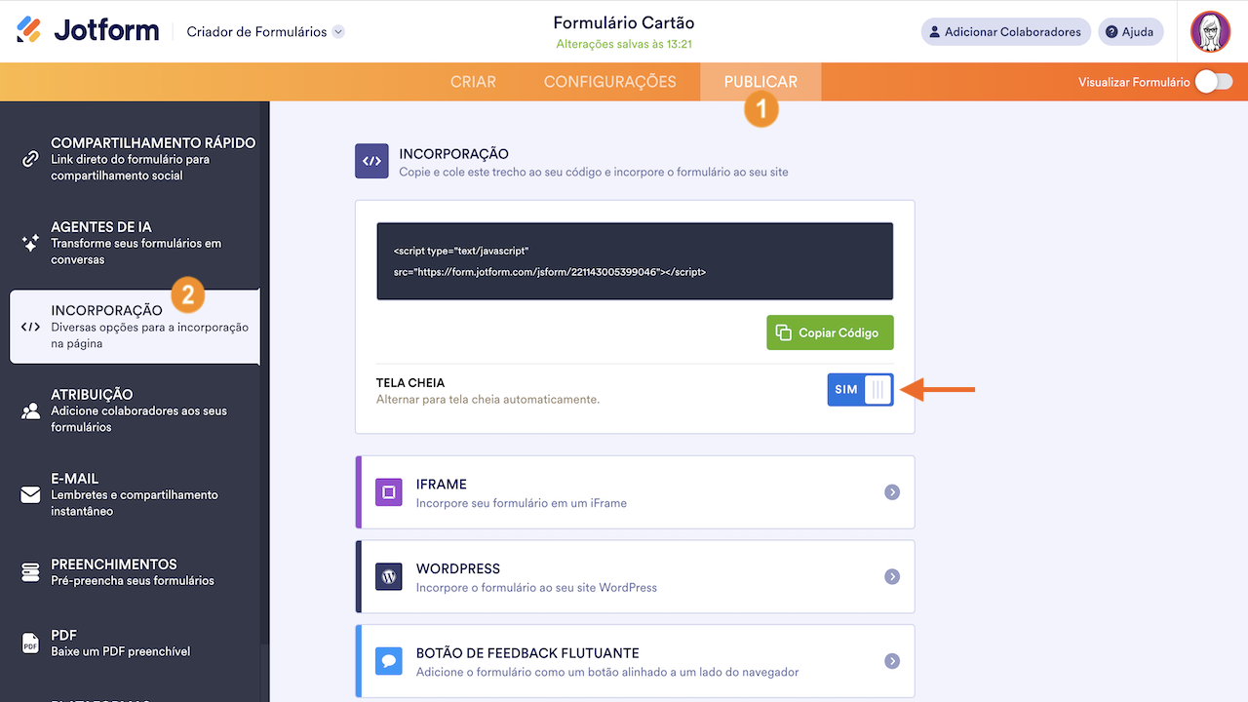Click the Copiar Código button
1248x702 pixels.
830,332
